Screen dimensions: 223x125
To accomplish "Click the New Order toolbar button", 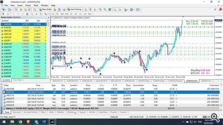I will 45,10.
